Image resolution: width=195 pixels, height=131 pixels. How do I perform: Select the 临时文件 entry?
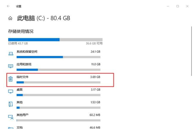coord(23,77)
